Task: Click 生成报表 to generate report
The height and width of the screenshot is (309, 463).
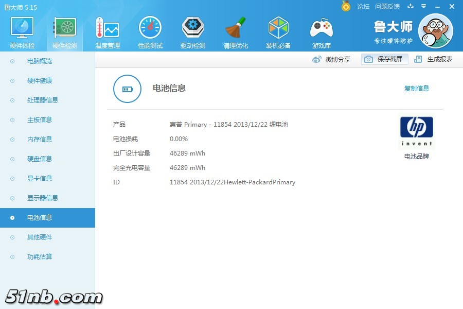Action: click(x=434, y=59)
